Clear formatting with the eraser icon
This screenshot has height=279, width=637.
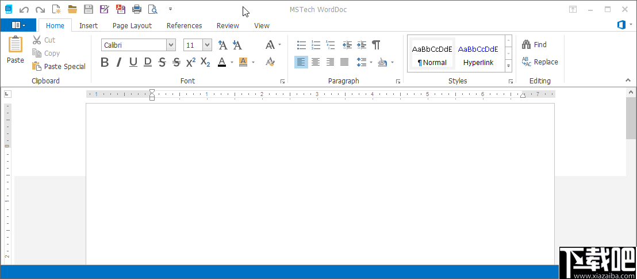click(x=270, y=62)
